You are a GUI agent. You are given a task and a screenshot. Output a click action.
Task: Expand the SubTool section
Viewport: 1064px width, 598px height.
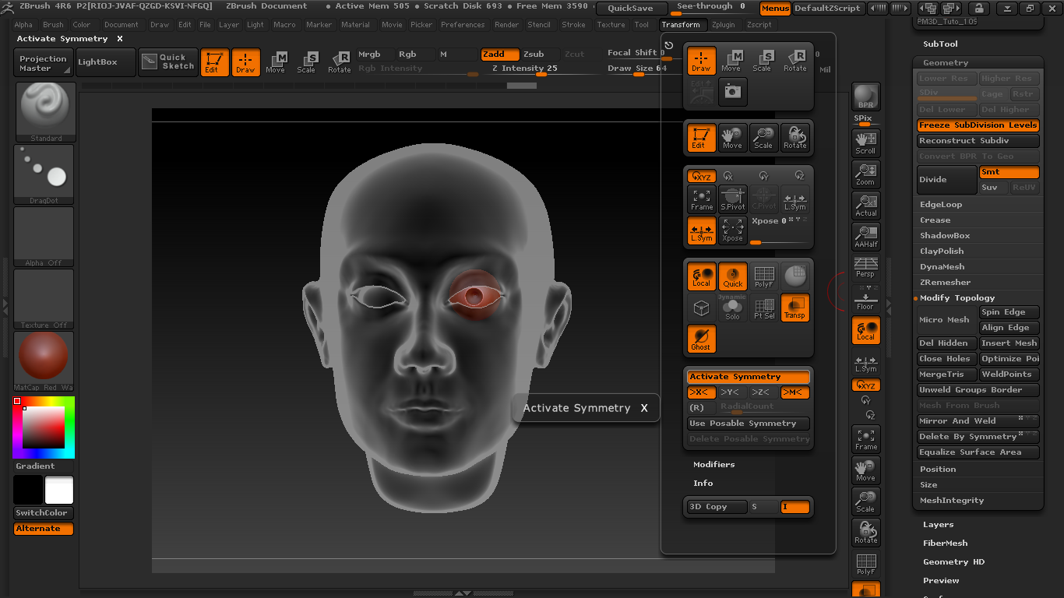(940, 44)
